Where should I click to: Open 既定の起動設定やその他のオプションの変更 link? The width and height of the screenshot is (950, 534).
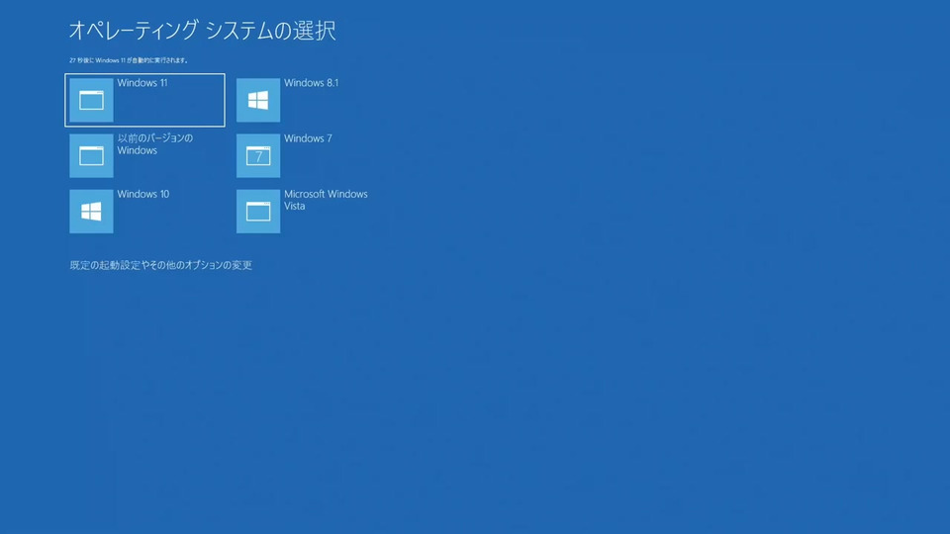point(160,265)
